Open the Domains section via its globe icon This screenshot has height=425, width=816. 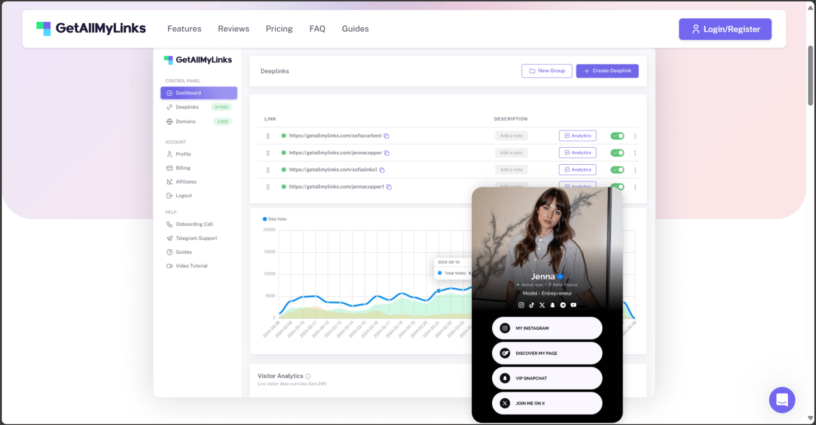pos(169,121)
